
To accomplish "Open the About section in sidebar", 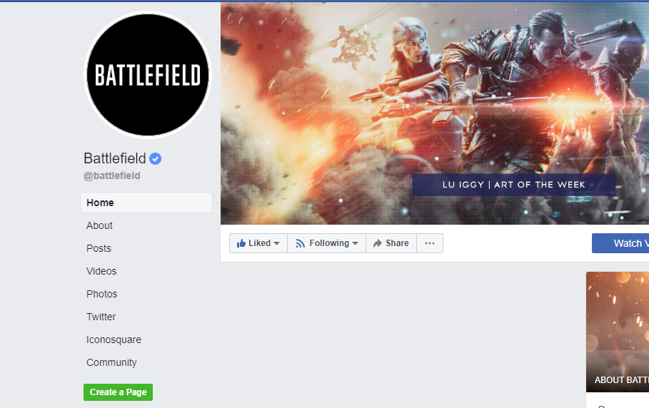I will pos(99,225).
